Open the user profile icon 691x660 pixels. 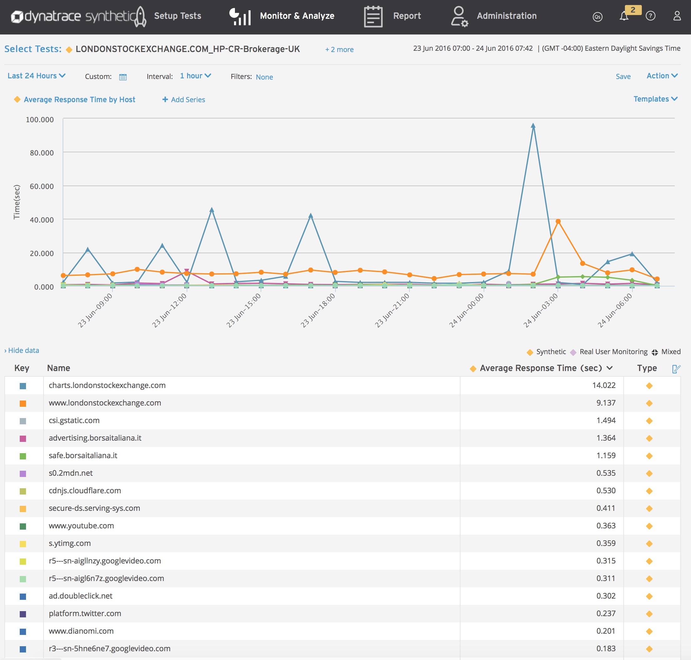pos(677,16)
